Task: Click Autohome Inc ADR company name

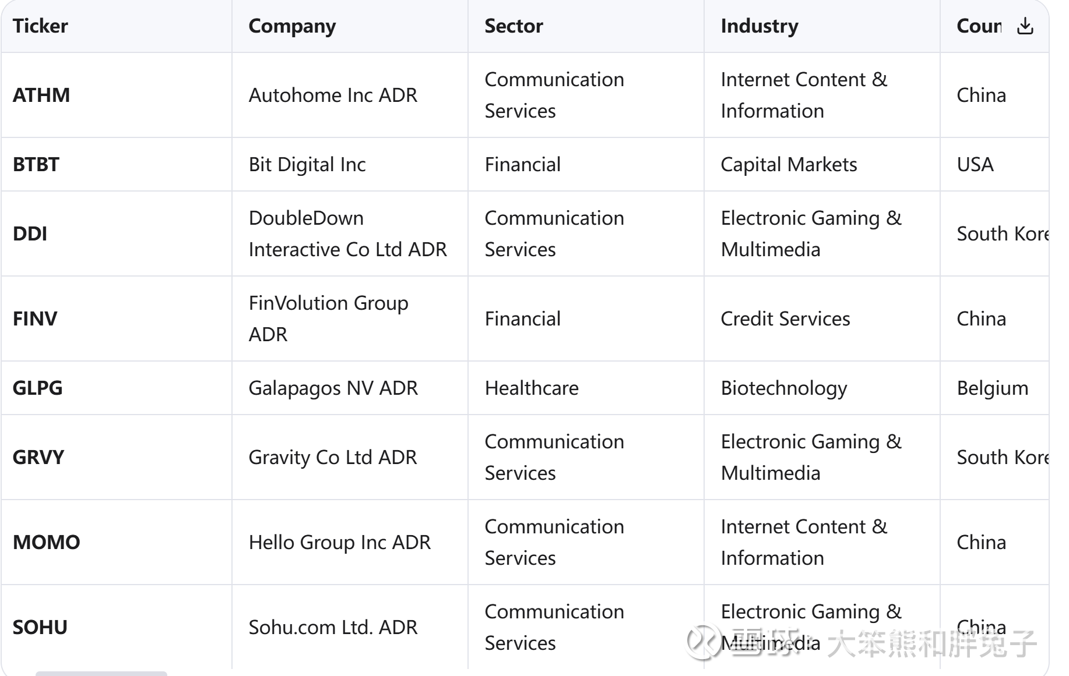Action: pyautogui.click(x=333, y=95)
